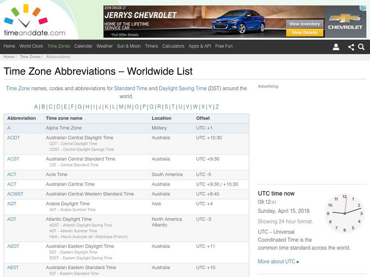Screen dimensions: 370x277
Task: Open the ACDT abbreviation link
Action: (x=13, y=138)
